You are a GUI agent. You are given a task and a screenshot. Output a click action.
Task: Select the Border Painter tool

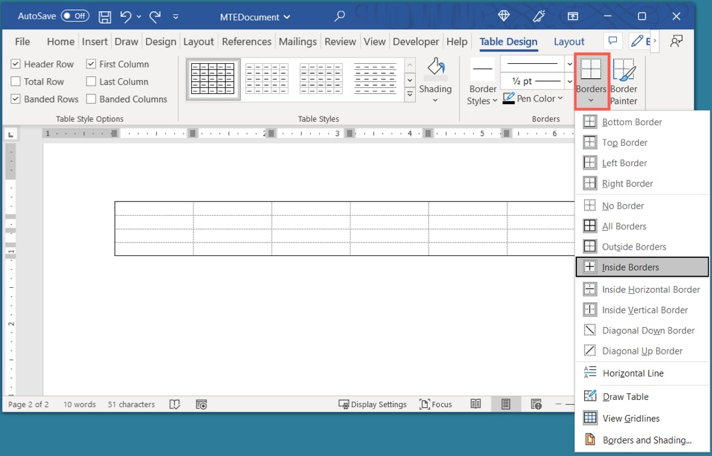(x=624, y=79)
